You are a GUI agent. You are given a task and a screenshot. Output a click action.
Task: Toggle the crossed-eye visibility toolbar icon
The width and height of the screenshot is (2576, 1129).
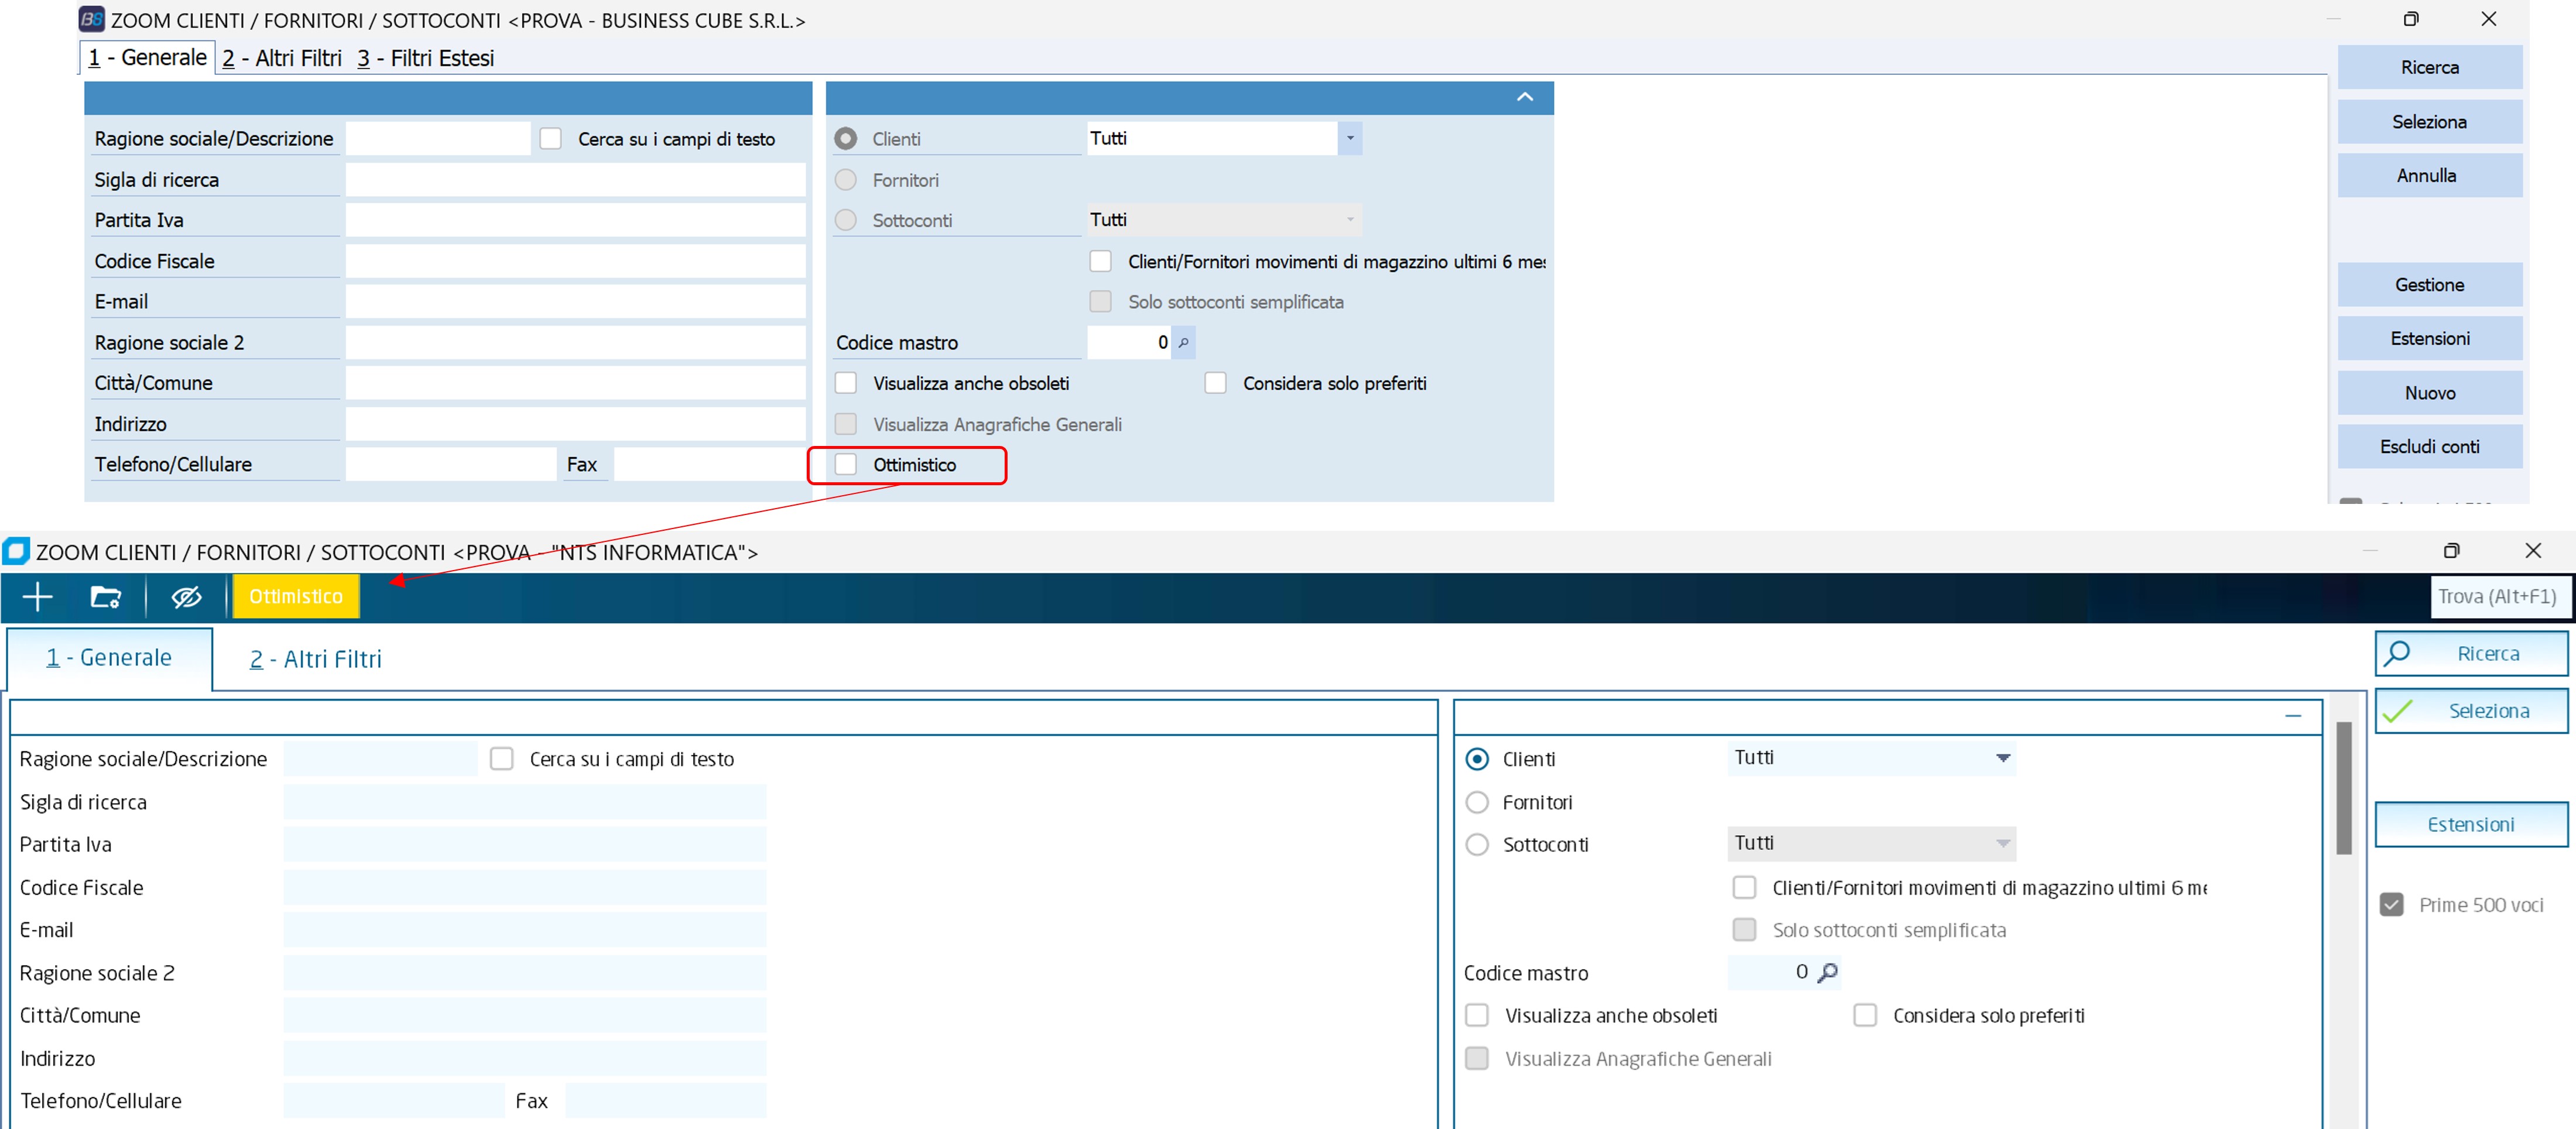click(186, 597)
